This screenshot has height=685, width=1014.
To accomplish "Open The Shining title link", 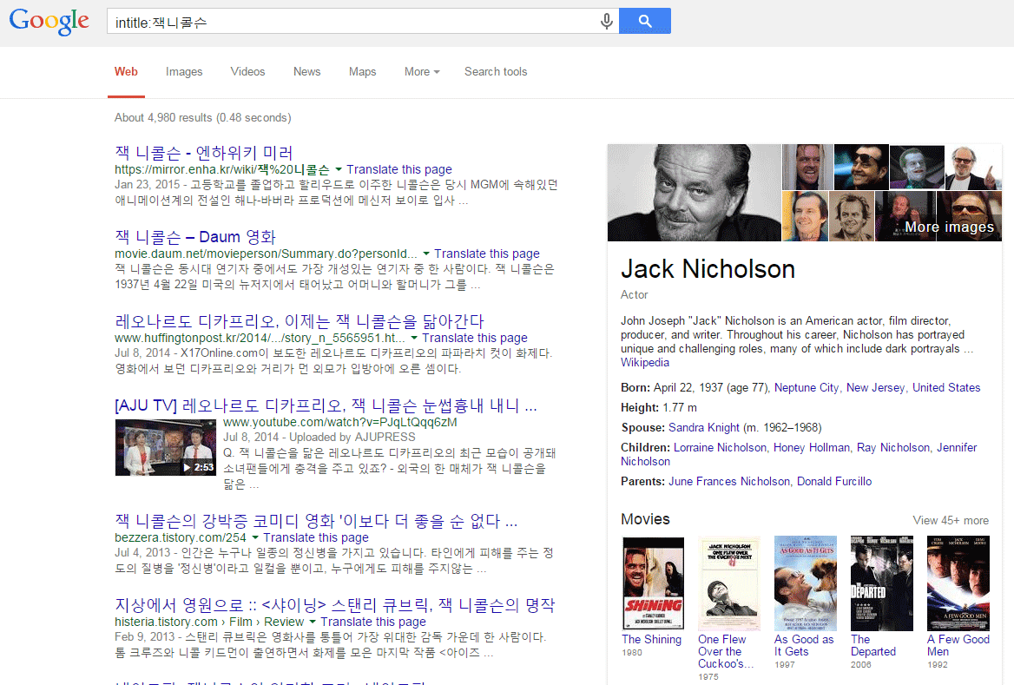I will (651, 639).
